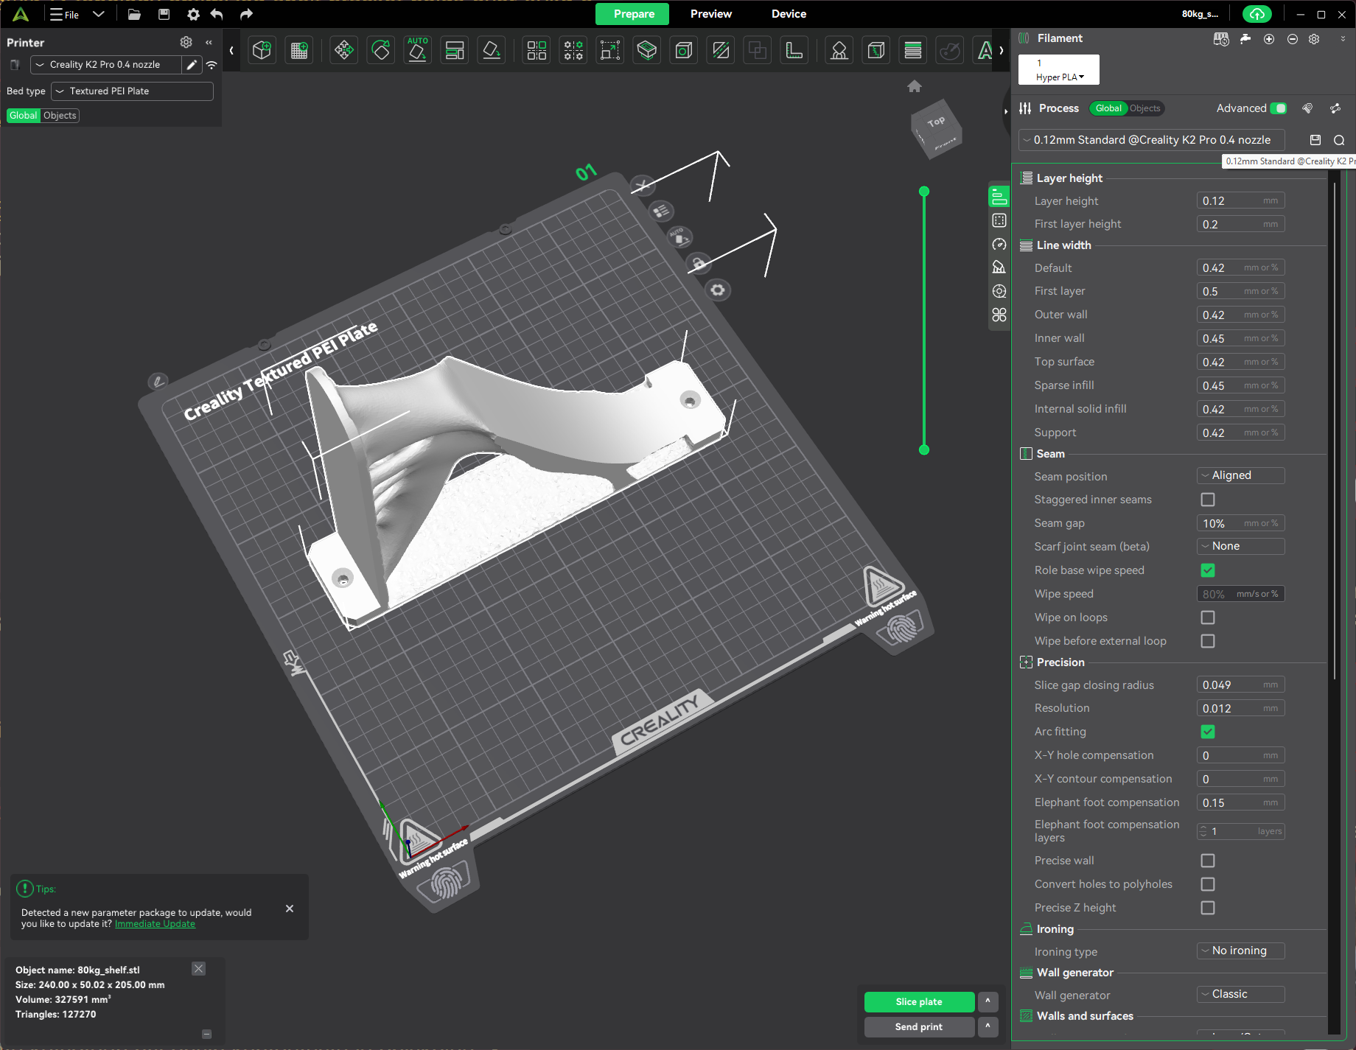Open the Device tab
The width and height of the screenshot is (1356, 1050).
(x=789, y=14)
